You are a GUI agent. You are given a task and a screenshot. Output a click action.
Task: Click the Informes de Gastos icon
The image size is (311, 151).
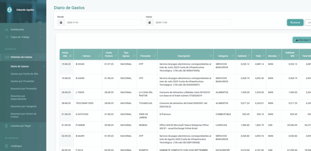pyautogui.click(x=7, y=57)
